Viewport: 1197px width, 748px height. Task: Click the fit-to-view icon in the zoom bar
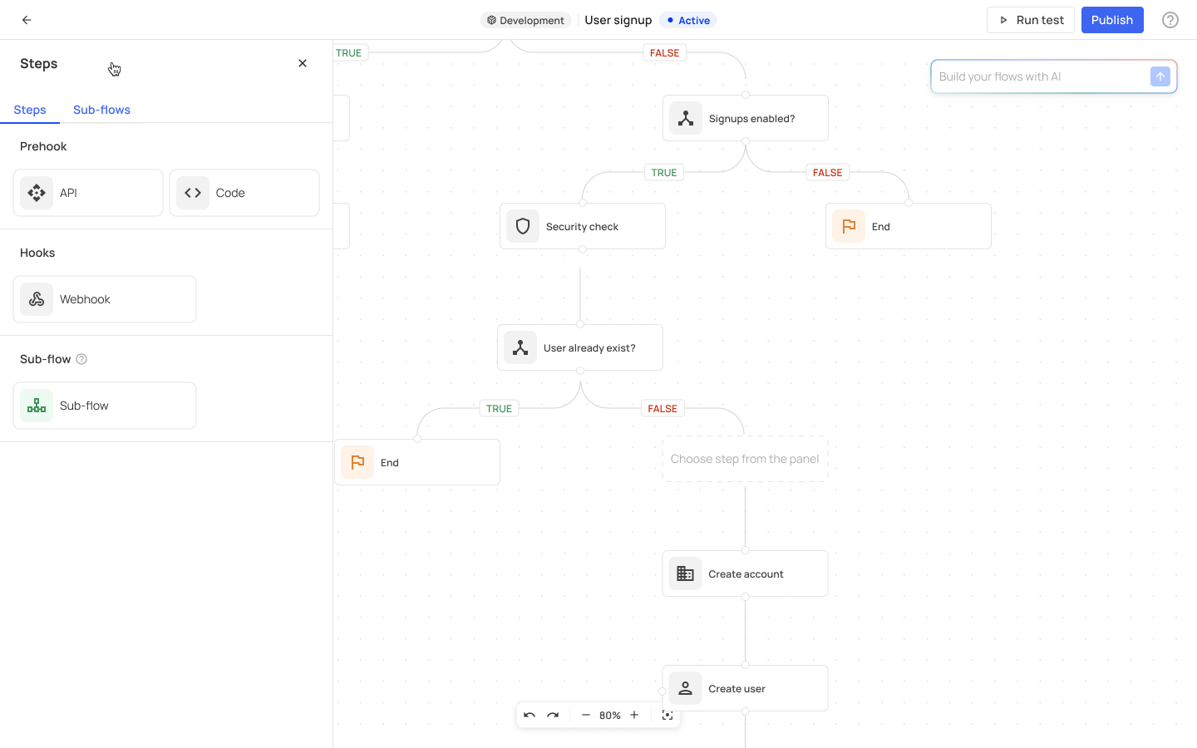click(667, 715)
